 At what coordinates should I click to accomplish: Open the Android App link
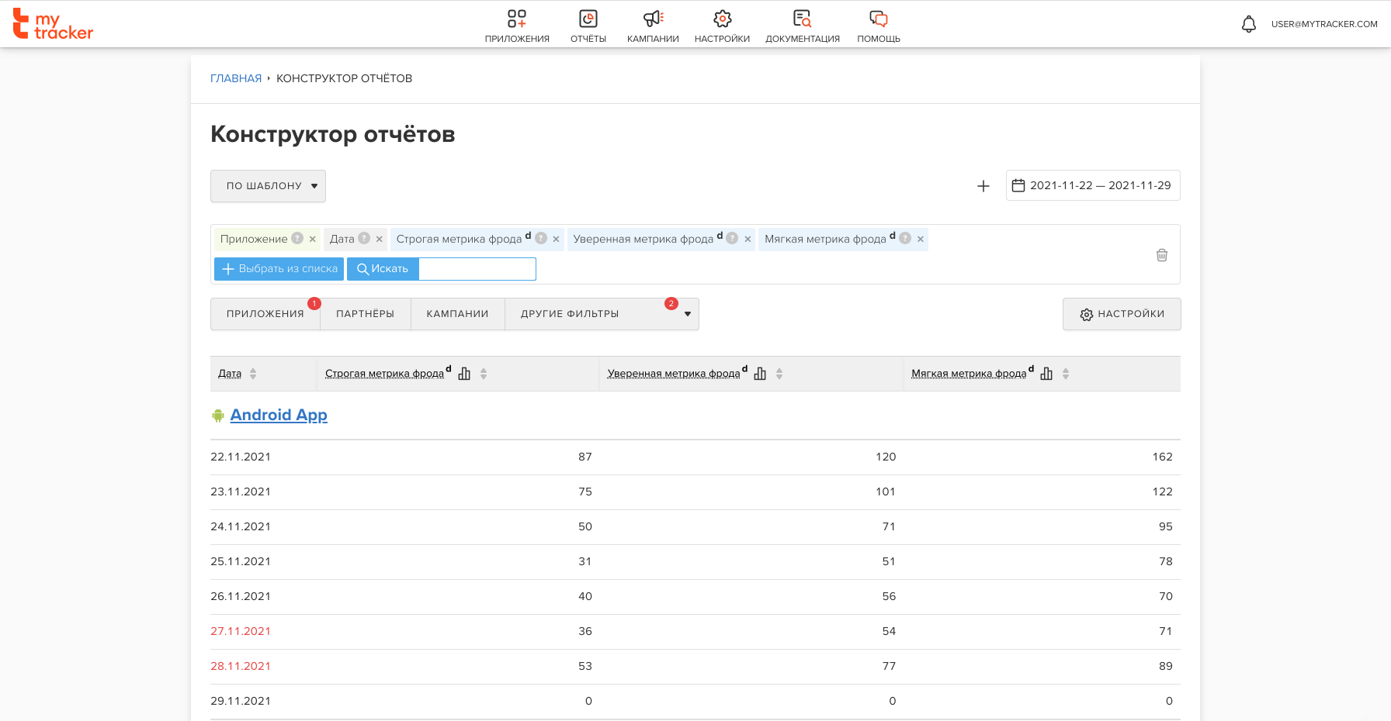coord(279,415)
